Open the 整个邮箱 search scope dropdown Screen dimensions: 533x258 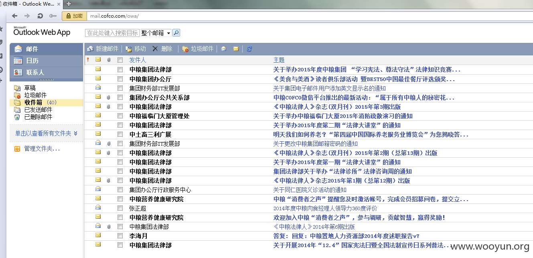(x=156, y=33)
